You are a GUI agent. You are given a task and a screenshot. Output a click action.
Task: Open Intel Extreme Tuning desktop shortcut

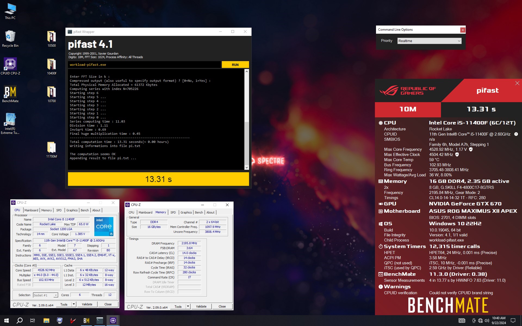pyautogui.click(x=10, y=124)
